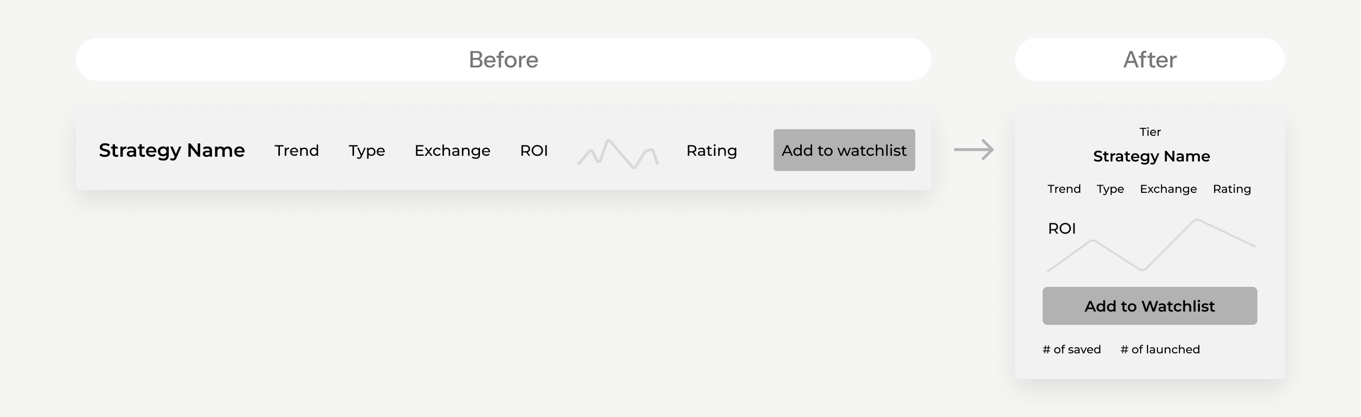The image size is (1361, 417).
Task: Click the small sparkline chart in the Before row
Action: point(618,153)
